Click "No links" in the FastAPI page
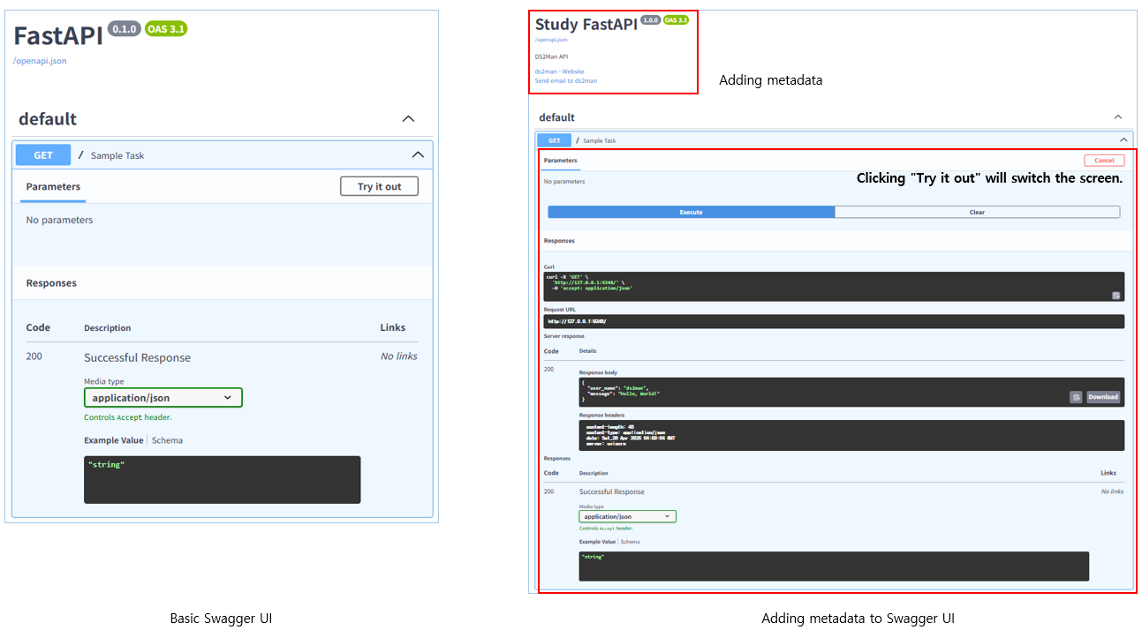 click(399, 356)
